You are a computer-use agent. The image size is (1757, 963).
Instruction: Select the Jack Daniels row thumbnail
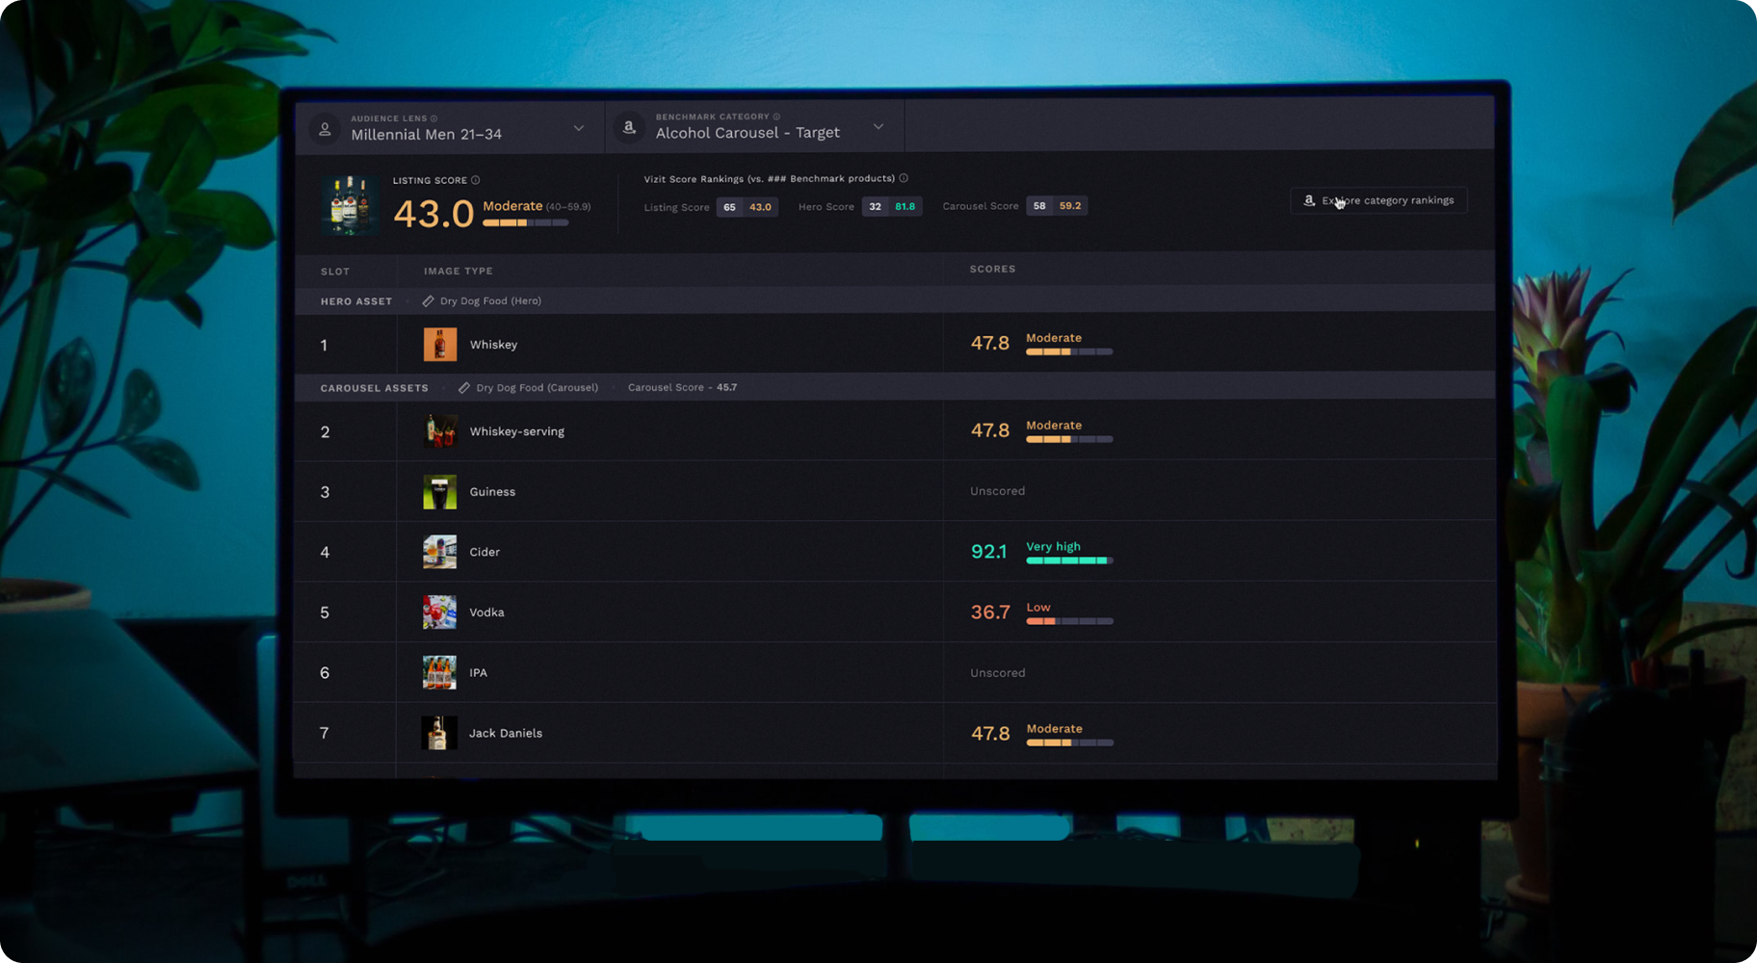tap(439, 733)
